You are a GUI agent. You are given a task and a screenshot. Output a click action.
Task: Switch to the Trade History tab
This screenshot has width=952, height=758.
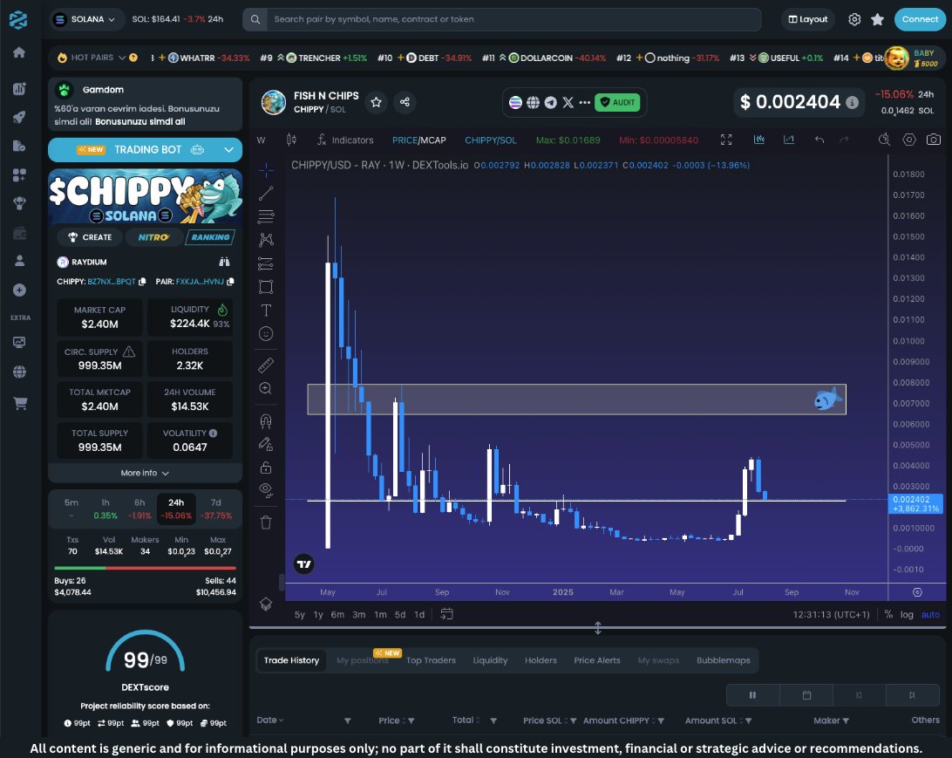(291, 660)
